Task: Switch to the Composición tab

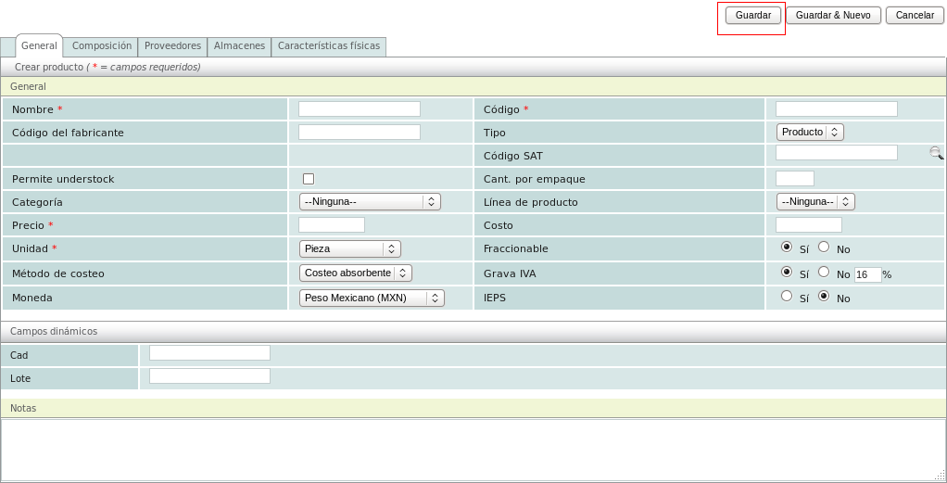Action: (102, 46)
